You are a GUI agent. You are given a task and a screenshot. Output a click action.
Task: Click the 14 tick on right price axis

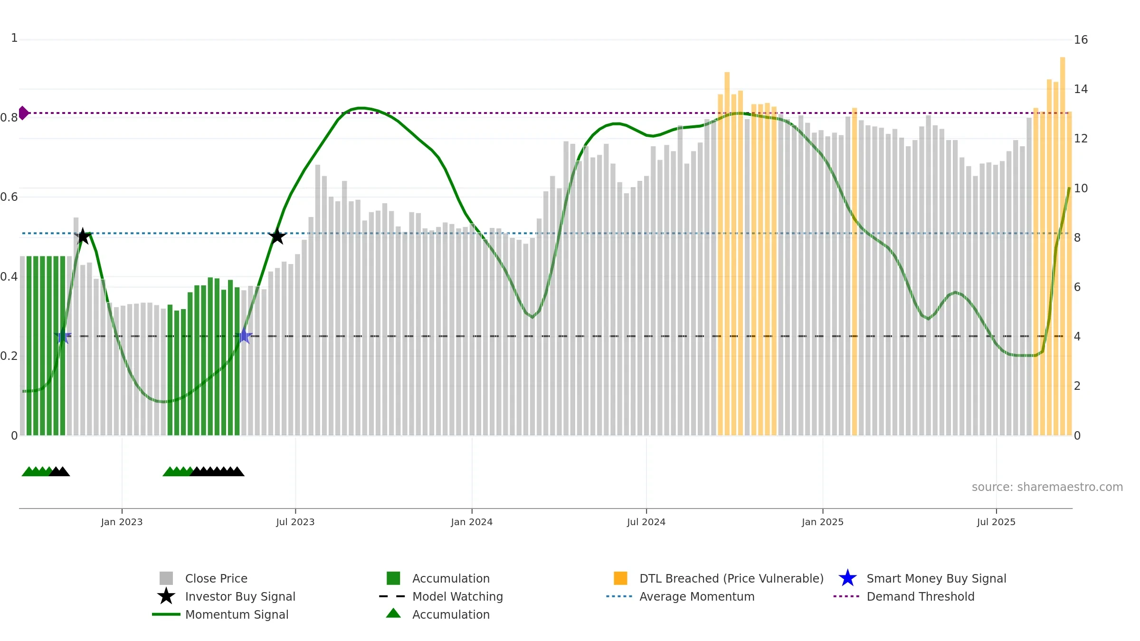1081,89
